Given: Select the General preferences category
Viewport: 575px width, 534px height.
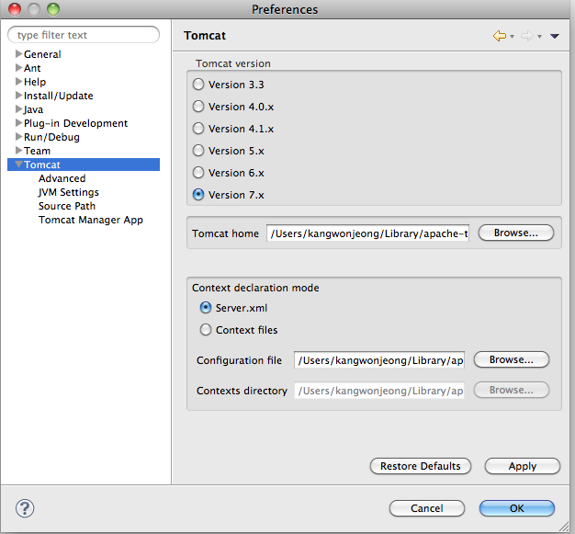Looking at the screenshot, I should [42, 54].
